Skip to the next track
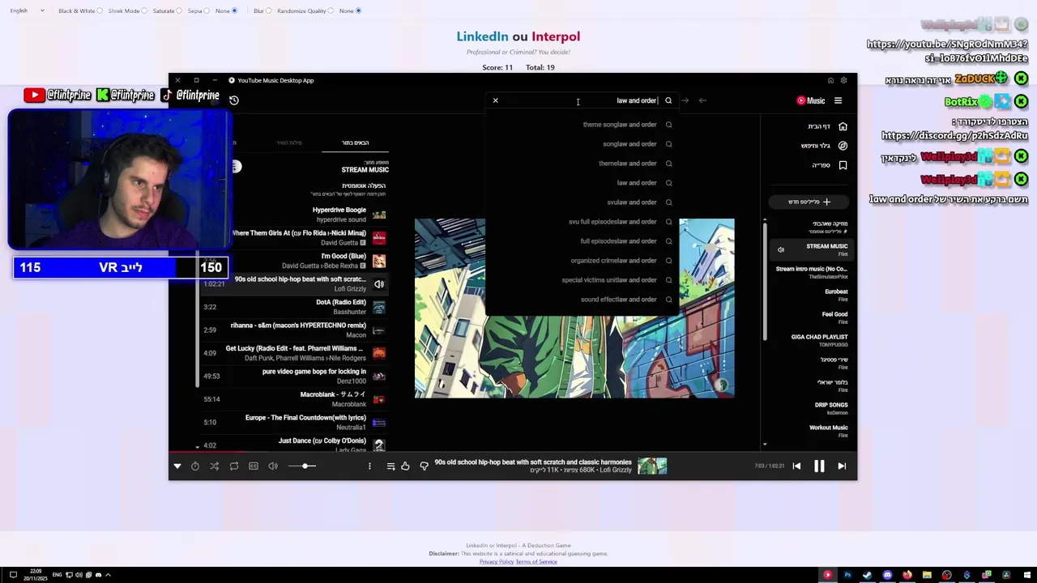This screenshot has width=1037, height=583. point(842,466)
